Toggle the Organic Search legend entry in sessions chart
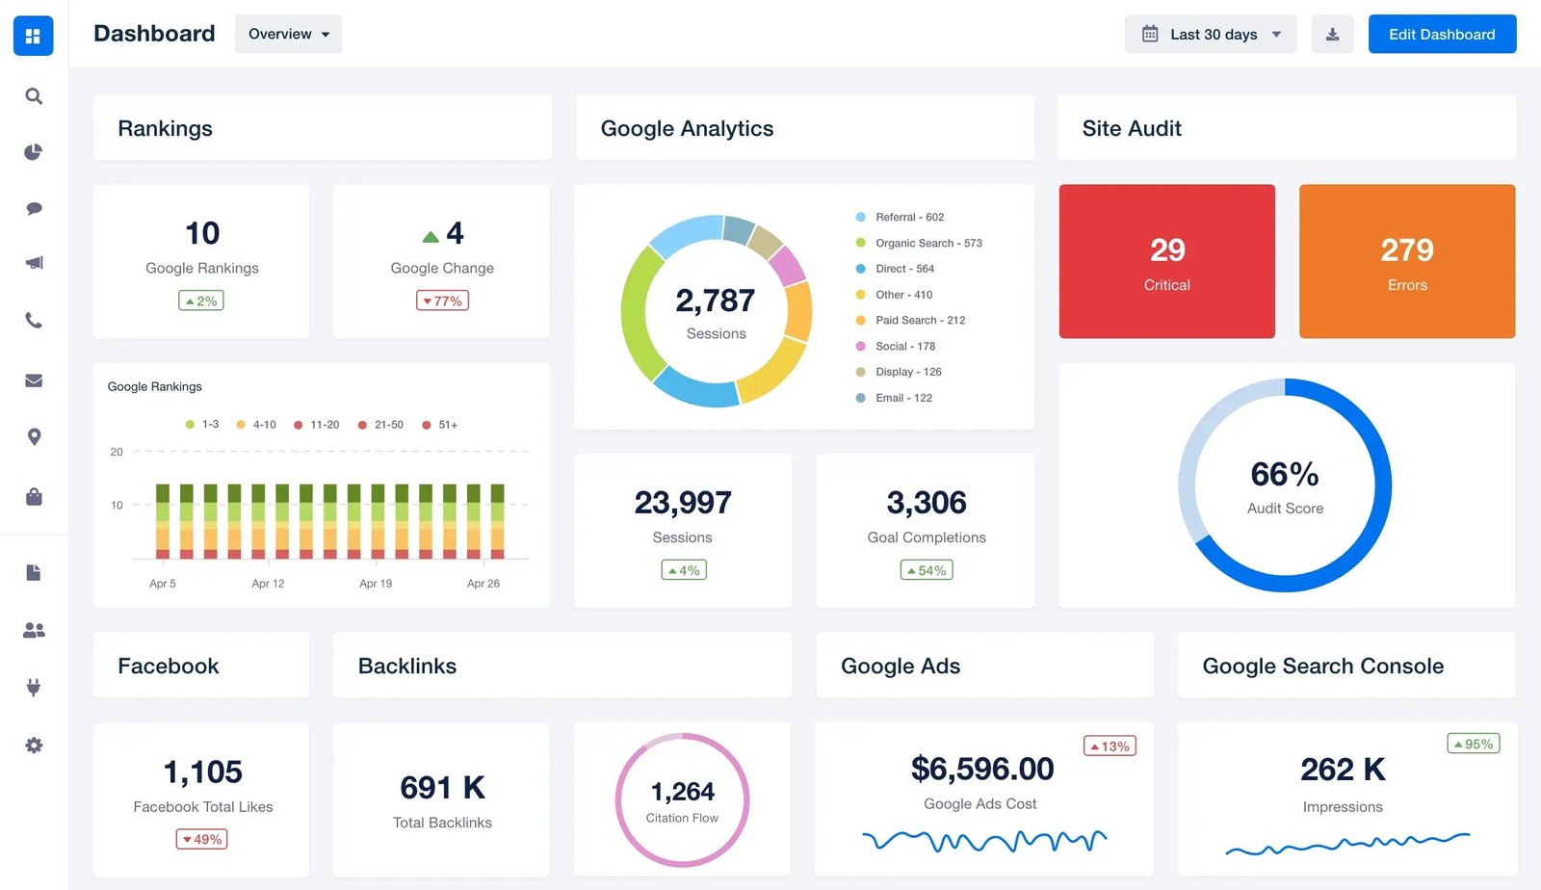This screenshot has height=890, width=1541. 920,243
